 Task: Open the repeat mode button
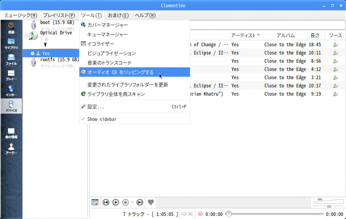tap(184, 214)
